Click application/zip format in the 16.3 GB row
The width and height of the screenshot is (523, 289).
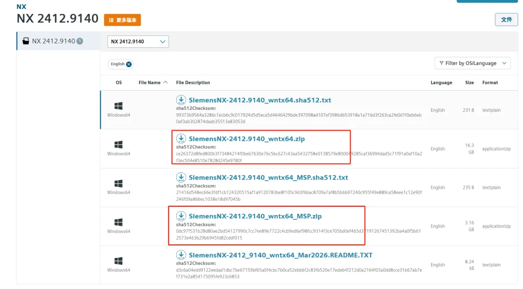tap(496, 149)
